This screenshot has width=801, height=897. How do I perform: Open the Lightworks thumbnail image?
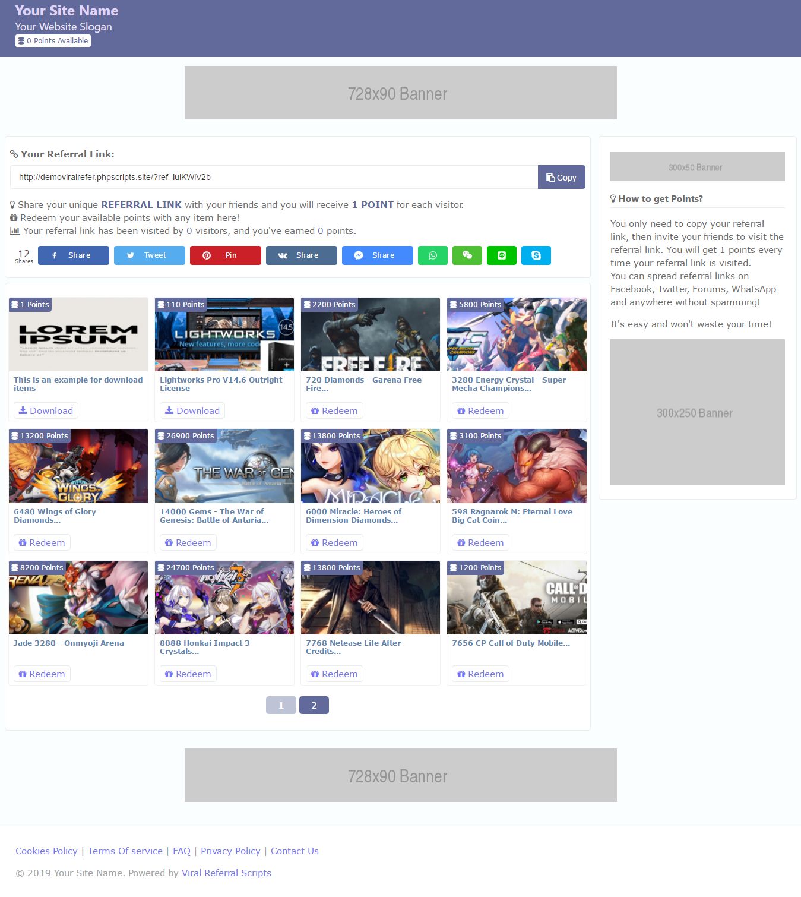coord(224,334)
